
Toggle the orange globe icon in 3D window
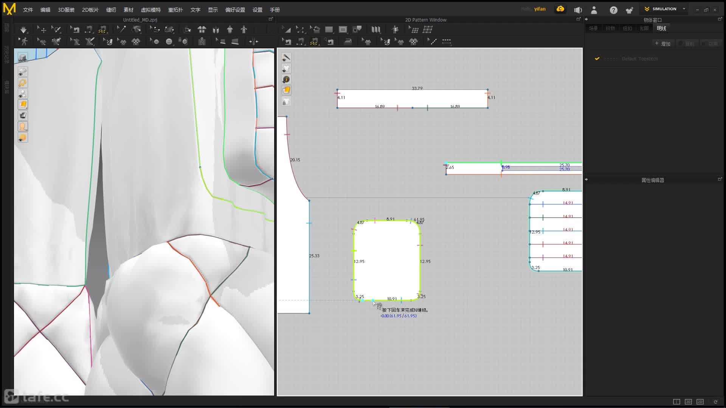click(23, 138)
